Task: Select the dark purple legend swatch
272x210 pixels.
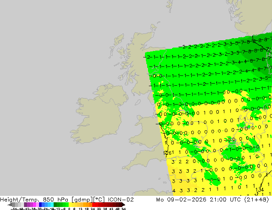Action: pyautogui.click(x=25, y=204)
